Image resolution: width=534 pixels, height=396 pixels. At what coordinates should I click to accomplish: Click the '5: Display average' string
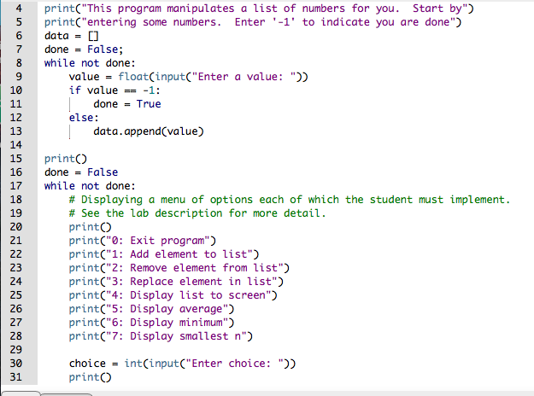tap(167, 309)
